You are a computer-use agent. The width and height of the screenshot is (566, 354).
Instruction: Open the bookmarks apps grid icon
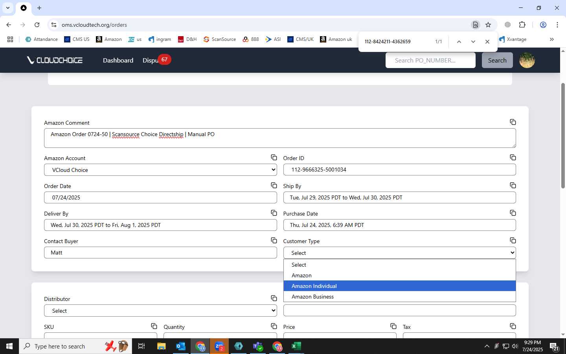(10, 39)
